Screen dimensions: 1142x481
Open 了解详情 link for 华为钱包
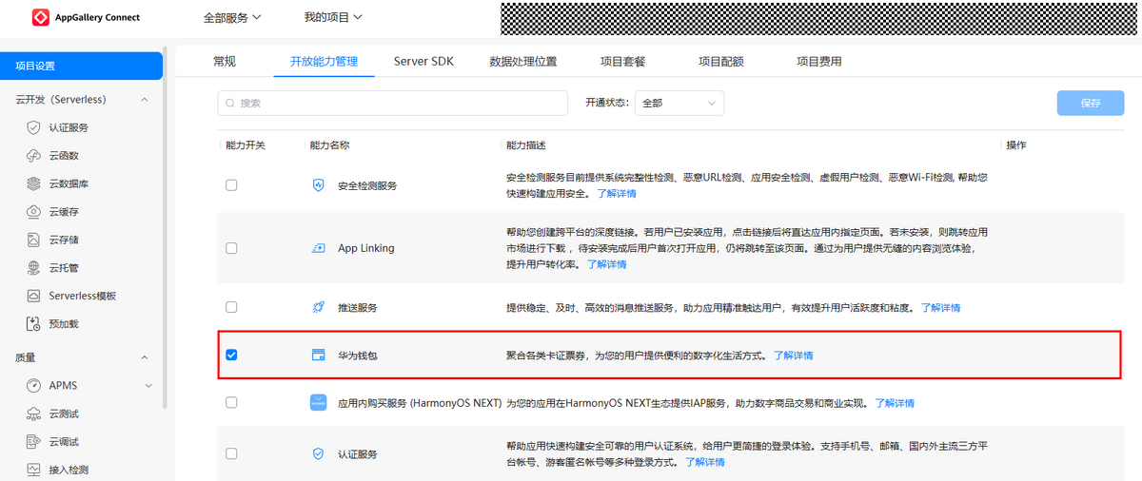coord(793,356)
